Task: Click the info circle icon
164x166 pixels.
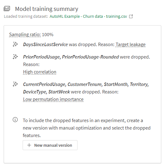Action: (x=15, y=120)
